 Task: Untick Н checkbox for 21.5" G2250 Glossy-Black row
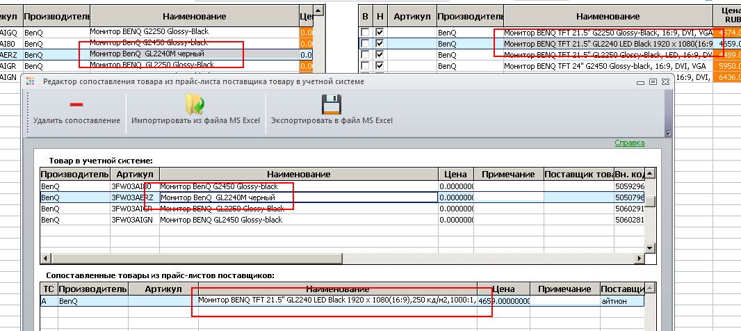coord(380,33)
